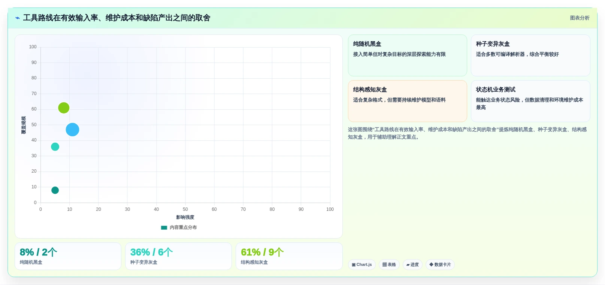Click the square icon in the Chart.js chip

tap(354, 265)
